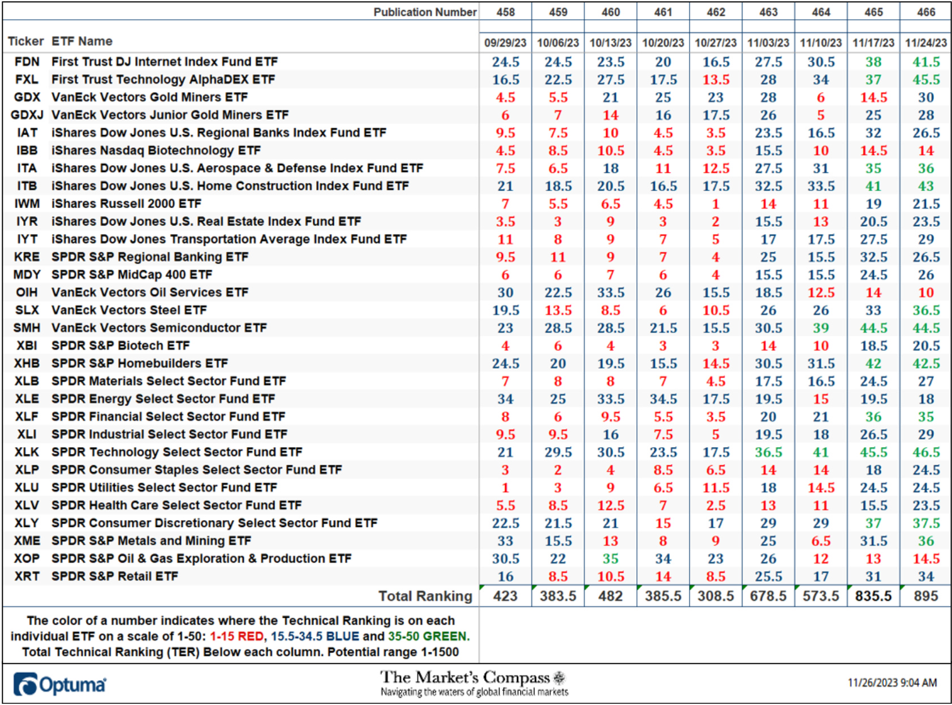The width and height of the screenshot is (952, 705).
Task: Select XHB value 42 for 11/17/23
Action: coord(873,364)
